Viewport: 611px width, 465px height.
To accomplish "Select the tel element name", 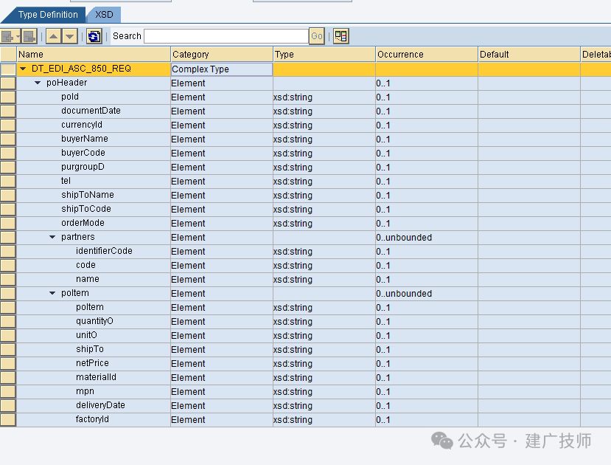I will tap(66, 181).
